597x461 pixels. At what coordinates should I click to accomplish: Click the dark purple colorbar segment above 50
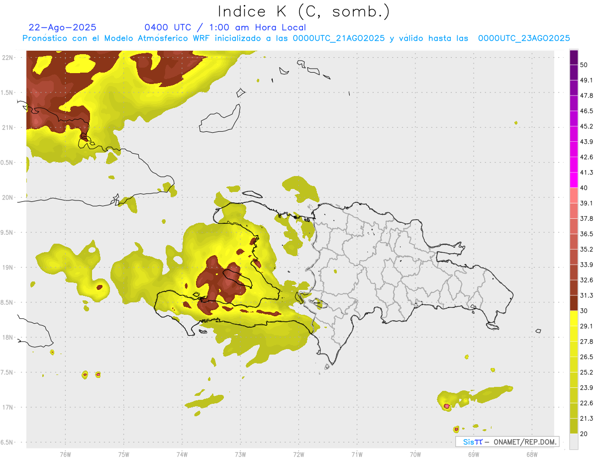point(574,58)
